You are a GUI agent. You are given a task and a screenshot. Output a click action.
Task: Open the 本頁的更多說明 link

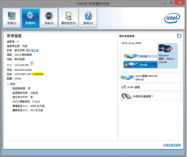tap(172, 145)
